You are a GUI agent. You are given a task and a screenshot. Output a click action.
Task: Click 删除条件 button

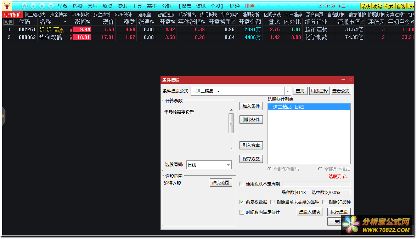[251, 120]
